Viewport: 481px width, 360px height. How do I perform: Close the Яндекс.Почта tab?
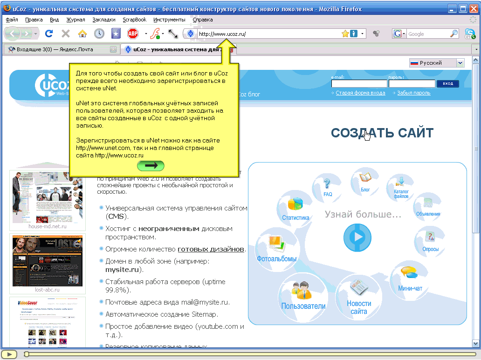113,49
